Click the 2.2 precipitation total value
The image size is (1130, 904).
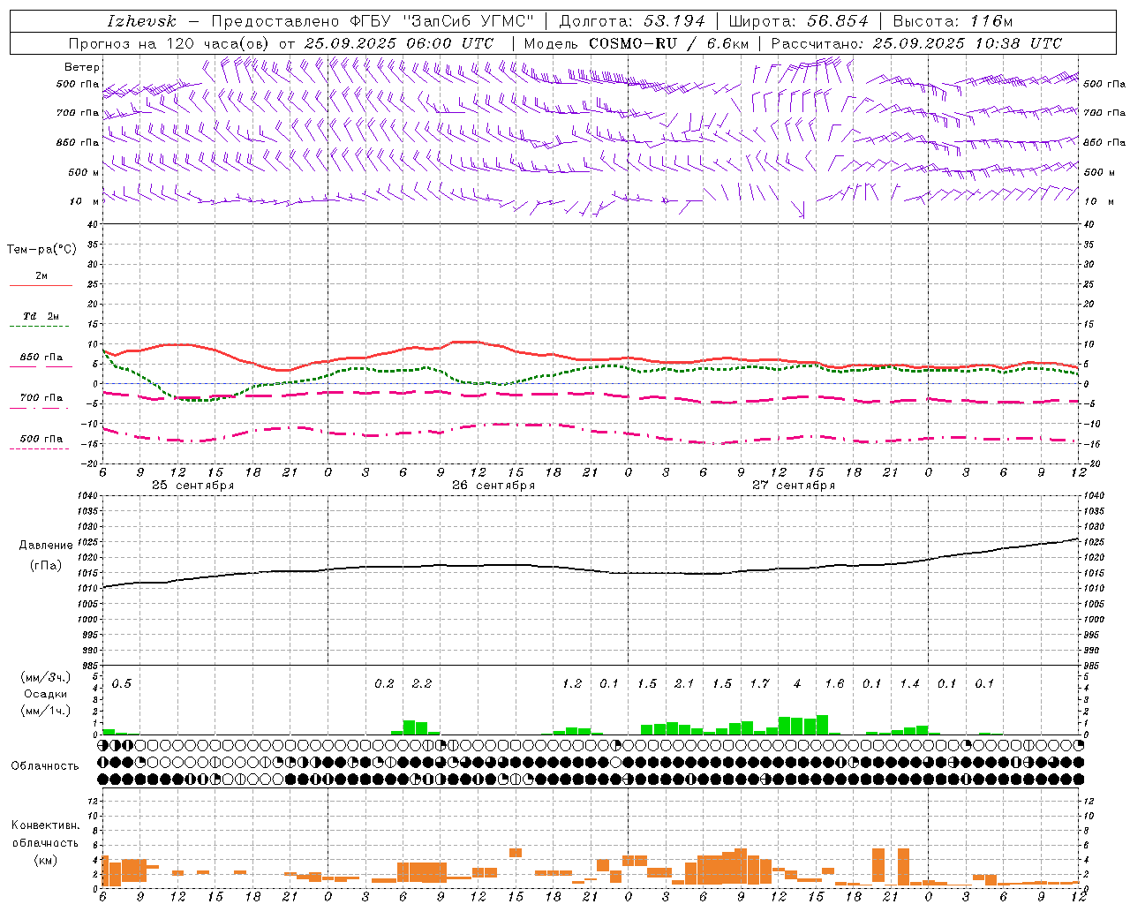422,684
